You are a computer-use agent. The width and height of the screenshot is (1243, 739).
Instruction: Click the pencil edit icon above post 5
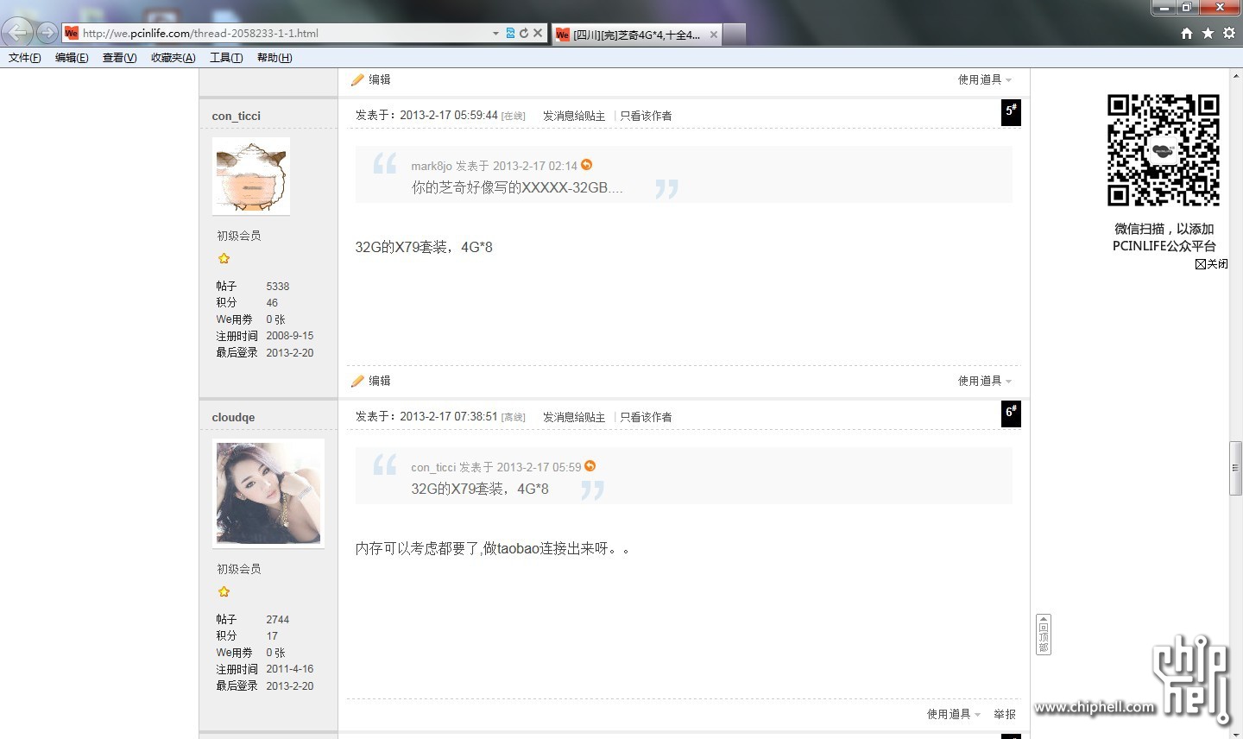(357, 79)
